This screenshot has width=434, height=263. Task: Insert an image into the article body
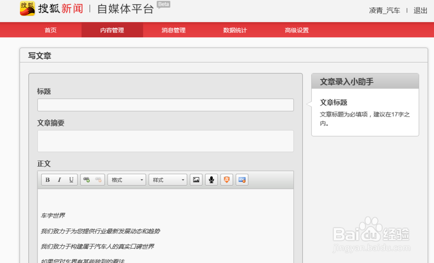[x=196, y=179]
